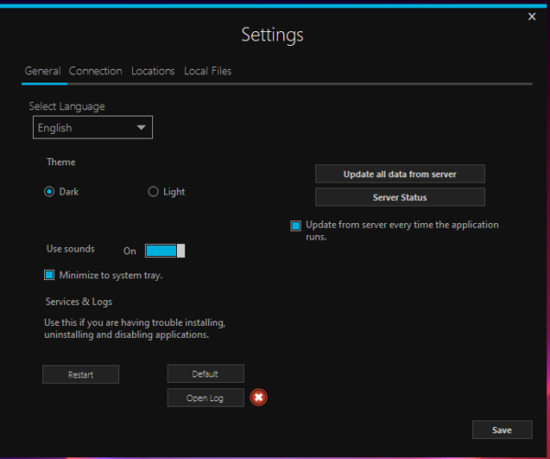
Task: Open the Connection tab
Action: coord(95,71)
